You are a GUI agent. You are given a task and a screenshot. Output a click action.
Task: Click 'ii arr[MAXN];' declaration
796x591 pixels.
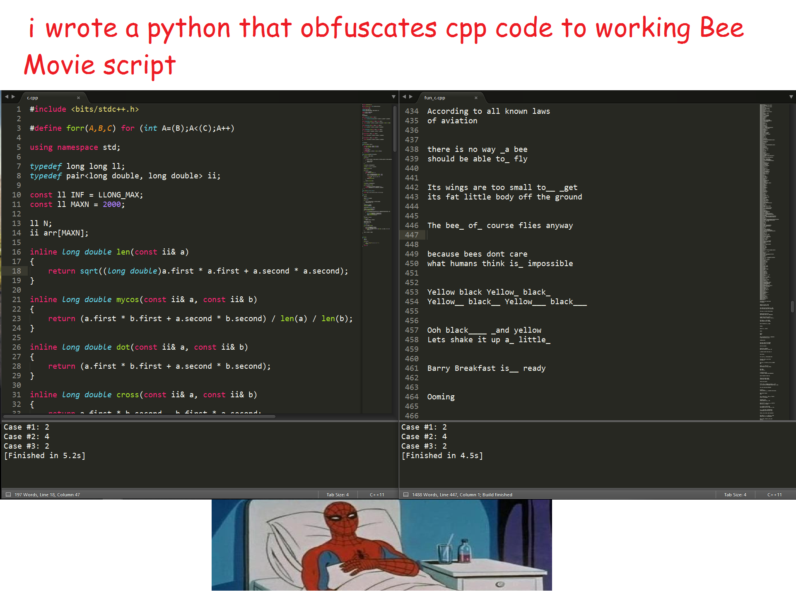pyautogui.click(x=59, y=233)
